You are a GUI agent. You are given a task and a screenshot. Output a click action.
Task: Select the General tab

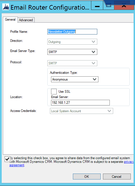coord(10,20)
